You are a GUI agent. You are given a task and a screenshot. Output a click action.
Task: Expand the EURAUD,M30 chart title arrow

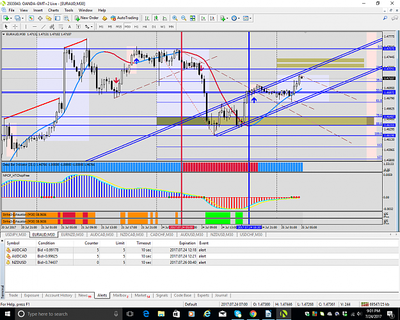(4, 34)
